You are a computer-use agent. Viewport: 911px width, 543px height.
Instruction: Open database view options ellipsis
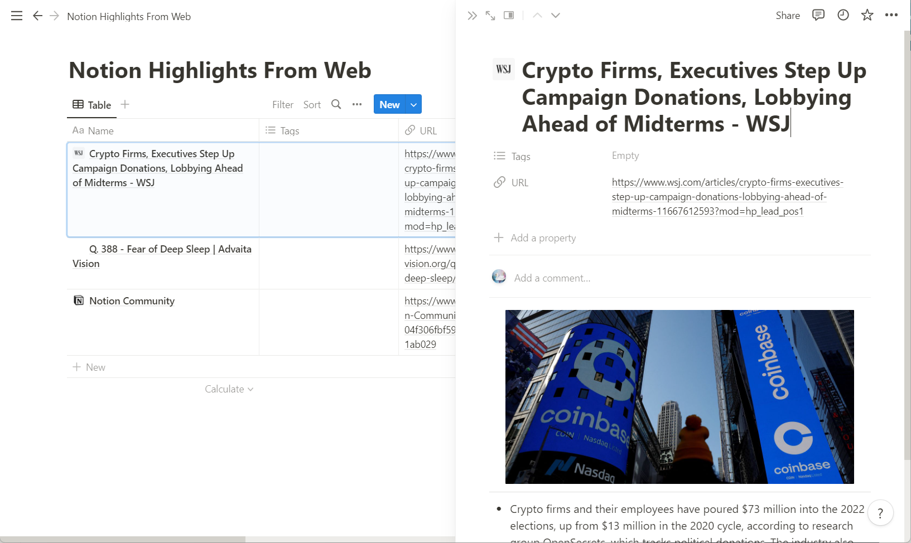coord(357,104)
